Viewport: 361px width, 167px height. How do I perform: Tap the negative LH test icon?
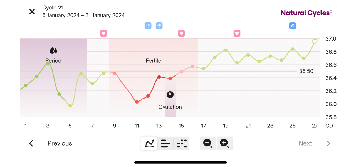coord(148,26)
